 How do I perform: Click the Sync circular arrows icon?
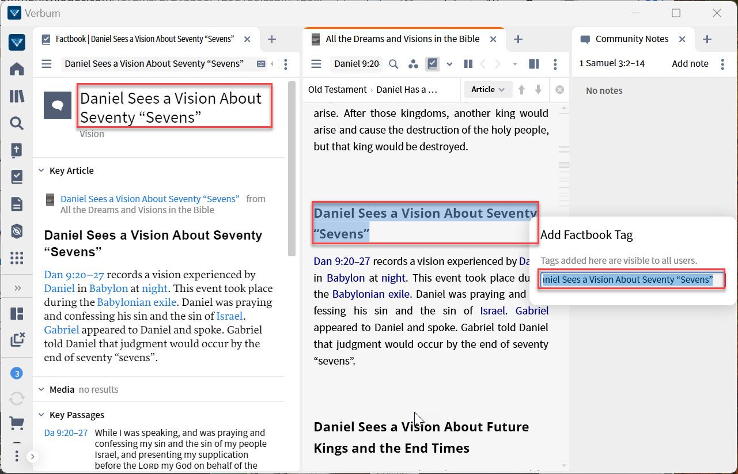point(17,399)
